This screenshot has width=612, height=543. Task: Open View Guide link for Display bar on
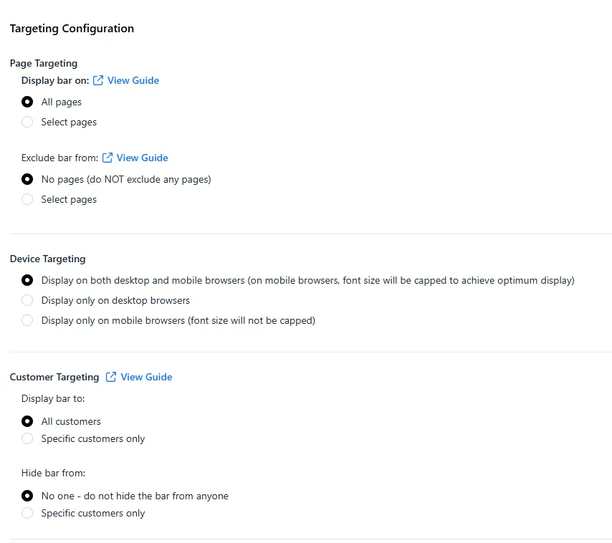pyautogui.click(x=133, y=80)
